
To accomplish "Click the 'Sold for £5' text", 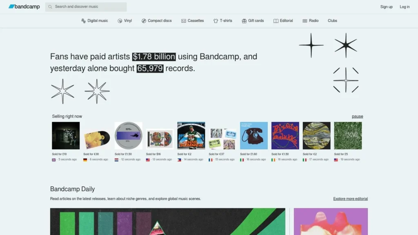I will 341,154.
